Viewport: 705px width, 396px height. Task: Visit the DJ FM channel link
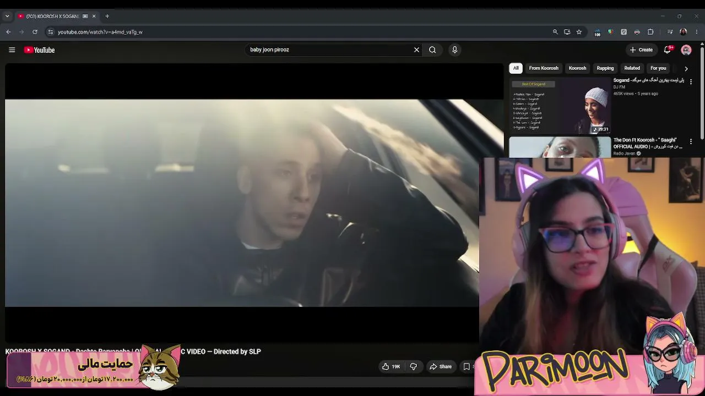[x=619, y=87]
